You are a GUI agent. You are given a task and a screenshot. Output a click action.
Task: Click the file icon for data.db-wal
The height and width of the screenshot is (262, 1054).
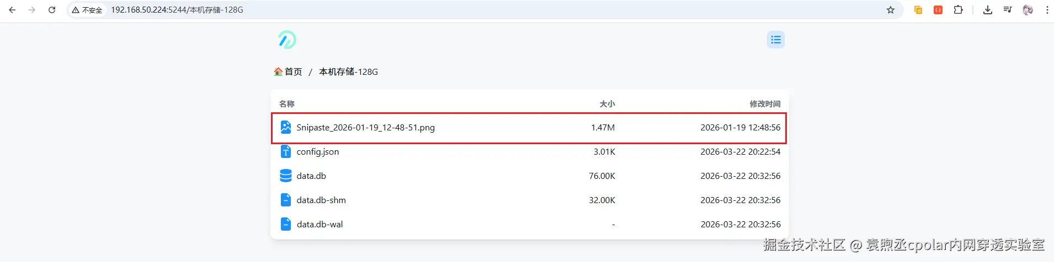pyautogui.click(x=286, y=224)
